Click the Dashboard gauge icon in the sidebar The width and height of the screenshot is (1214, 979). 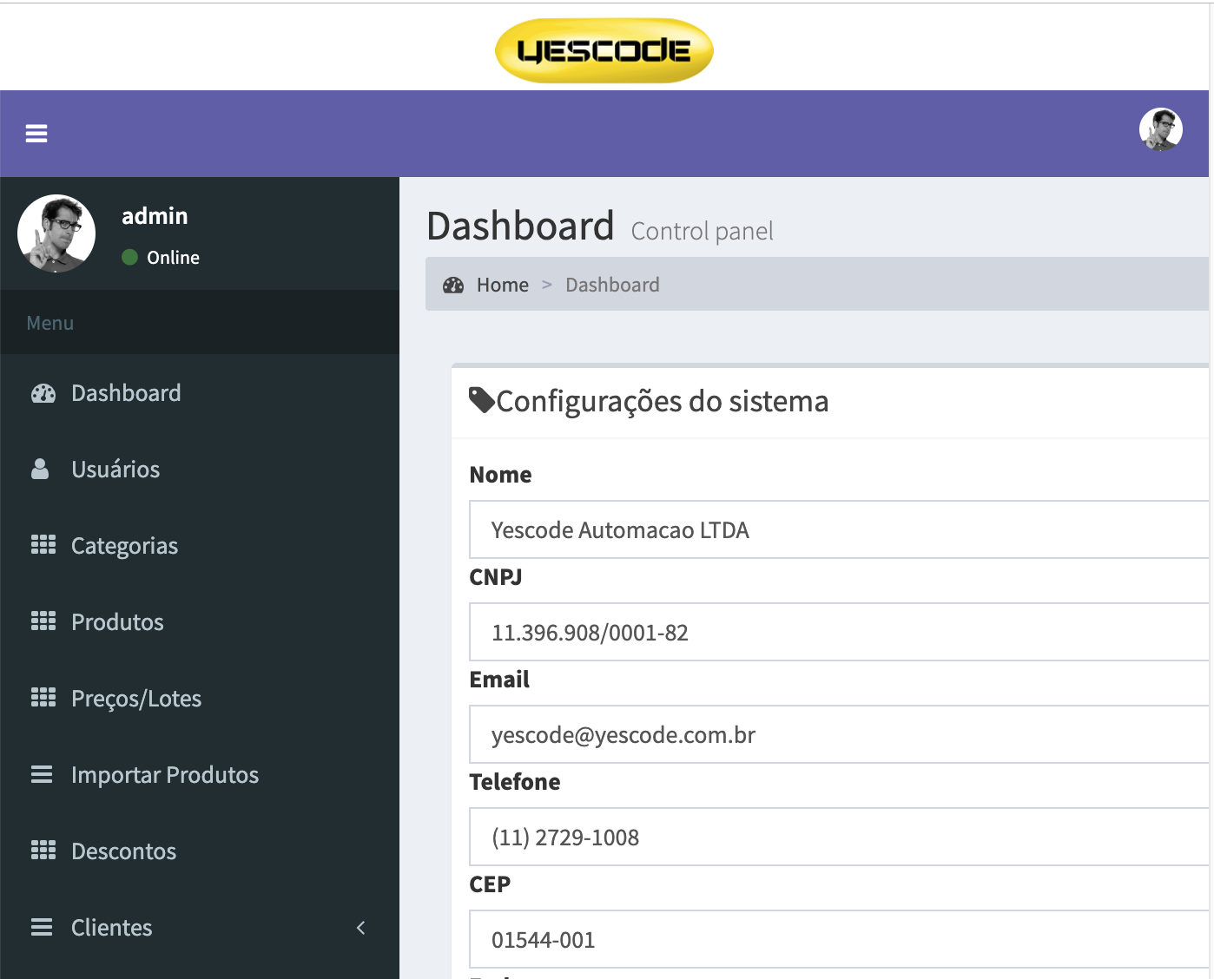[43, 393]
